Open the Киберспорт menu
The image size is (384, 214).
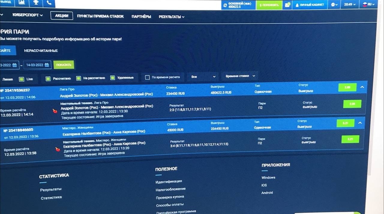[x=28, y=15]
